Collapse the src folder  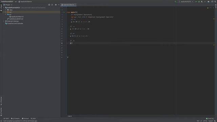tap(6, 14)
